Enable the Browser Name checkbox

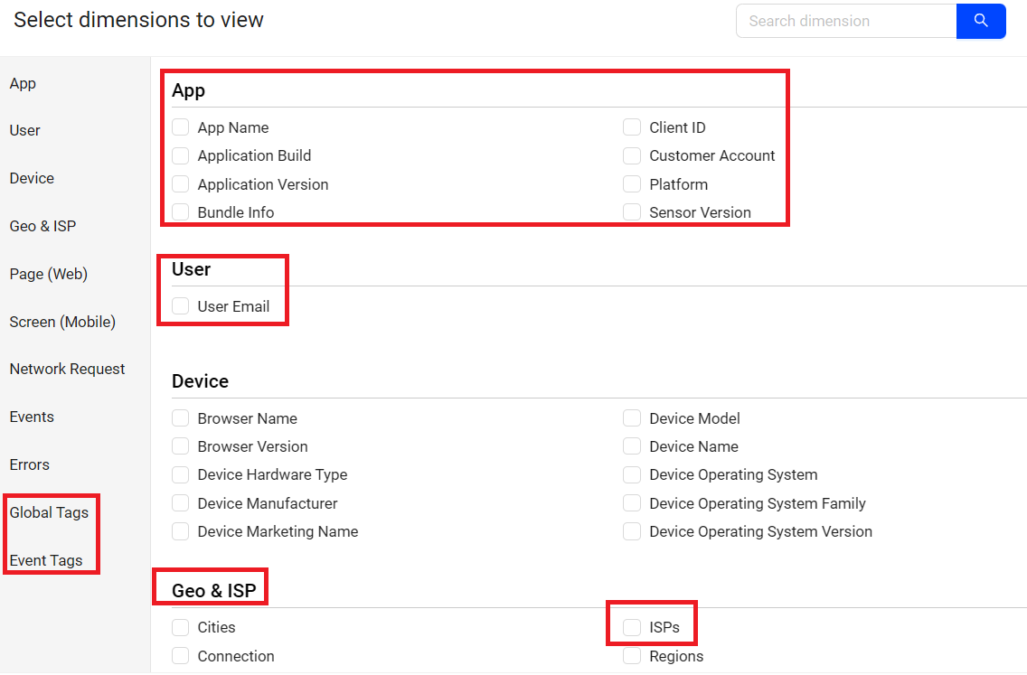coord(181,418)
